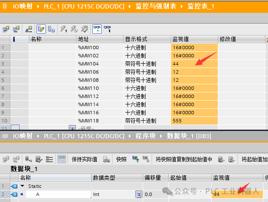Viewport: 268px width, 202px height.
Task: Select row number 5 header in the watch table
Action: click(x=5, y=80)
